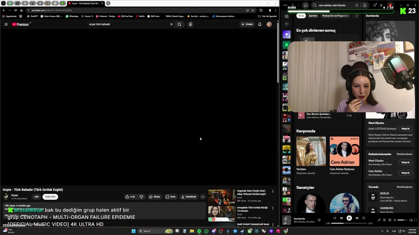
Task: Open Spotify connect to device icon
Action: click(x=390, y=220)
